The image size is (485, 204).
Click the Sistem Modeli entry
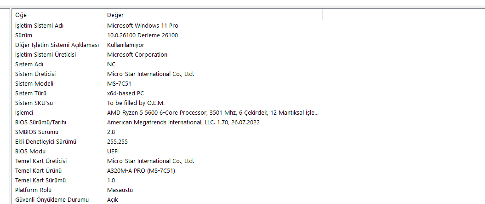click(34, 83)
